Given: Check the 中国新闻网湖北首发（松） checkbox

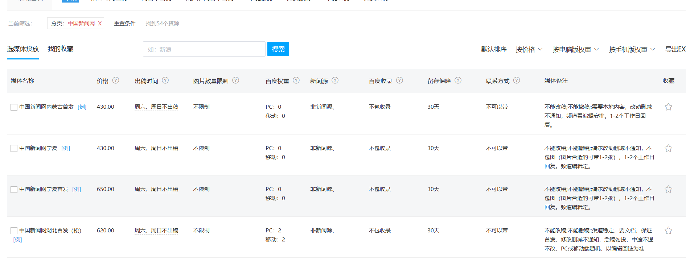Looking at the screenshot, I should point(14,231).
